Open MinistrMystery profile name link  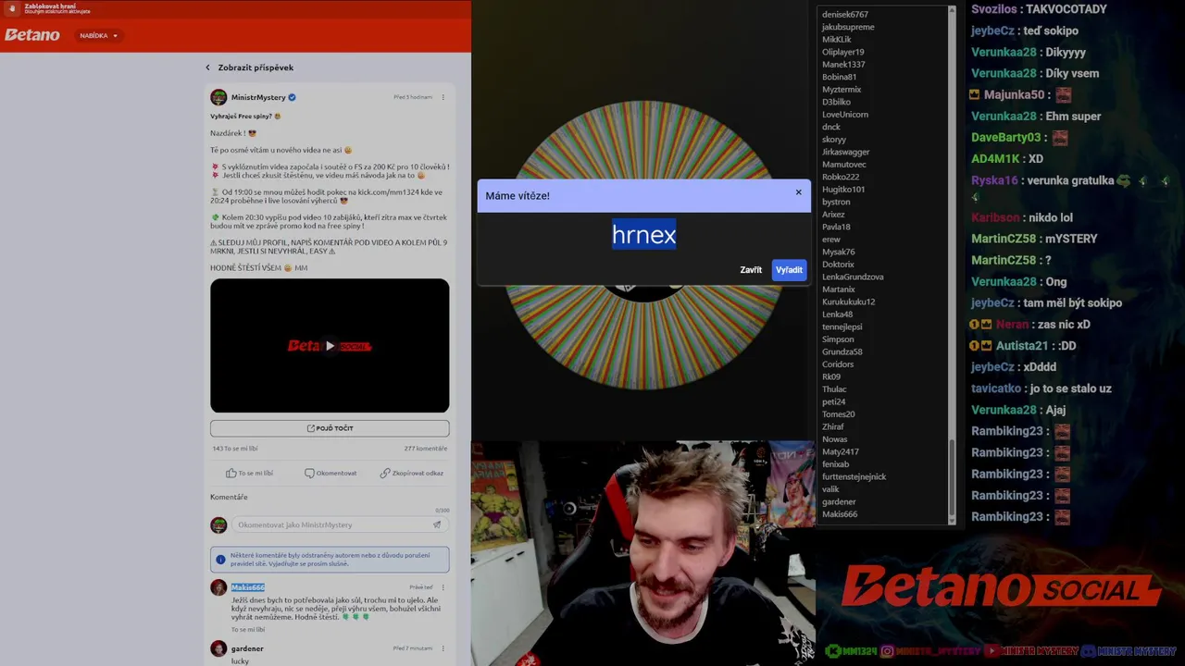[258, 97]
